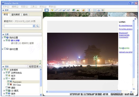Click the add placemark pushpin icon

click(x=52, y=10)
